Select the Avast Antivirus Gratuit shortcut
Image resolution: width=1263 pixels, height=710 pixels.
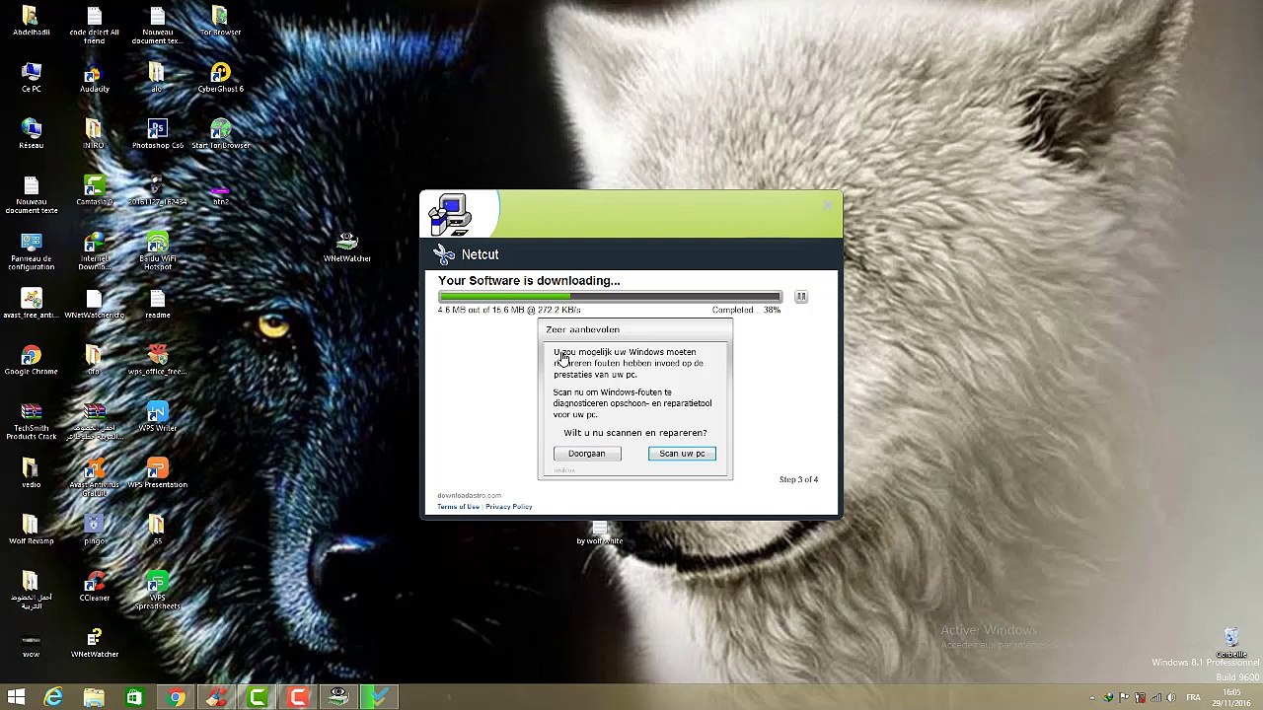(94, 476)
